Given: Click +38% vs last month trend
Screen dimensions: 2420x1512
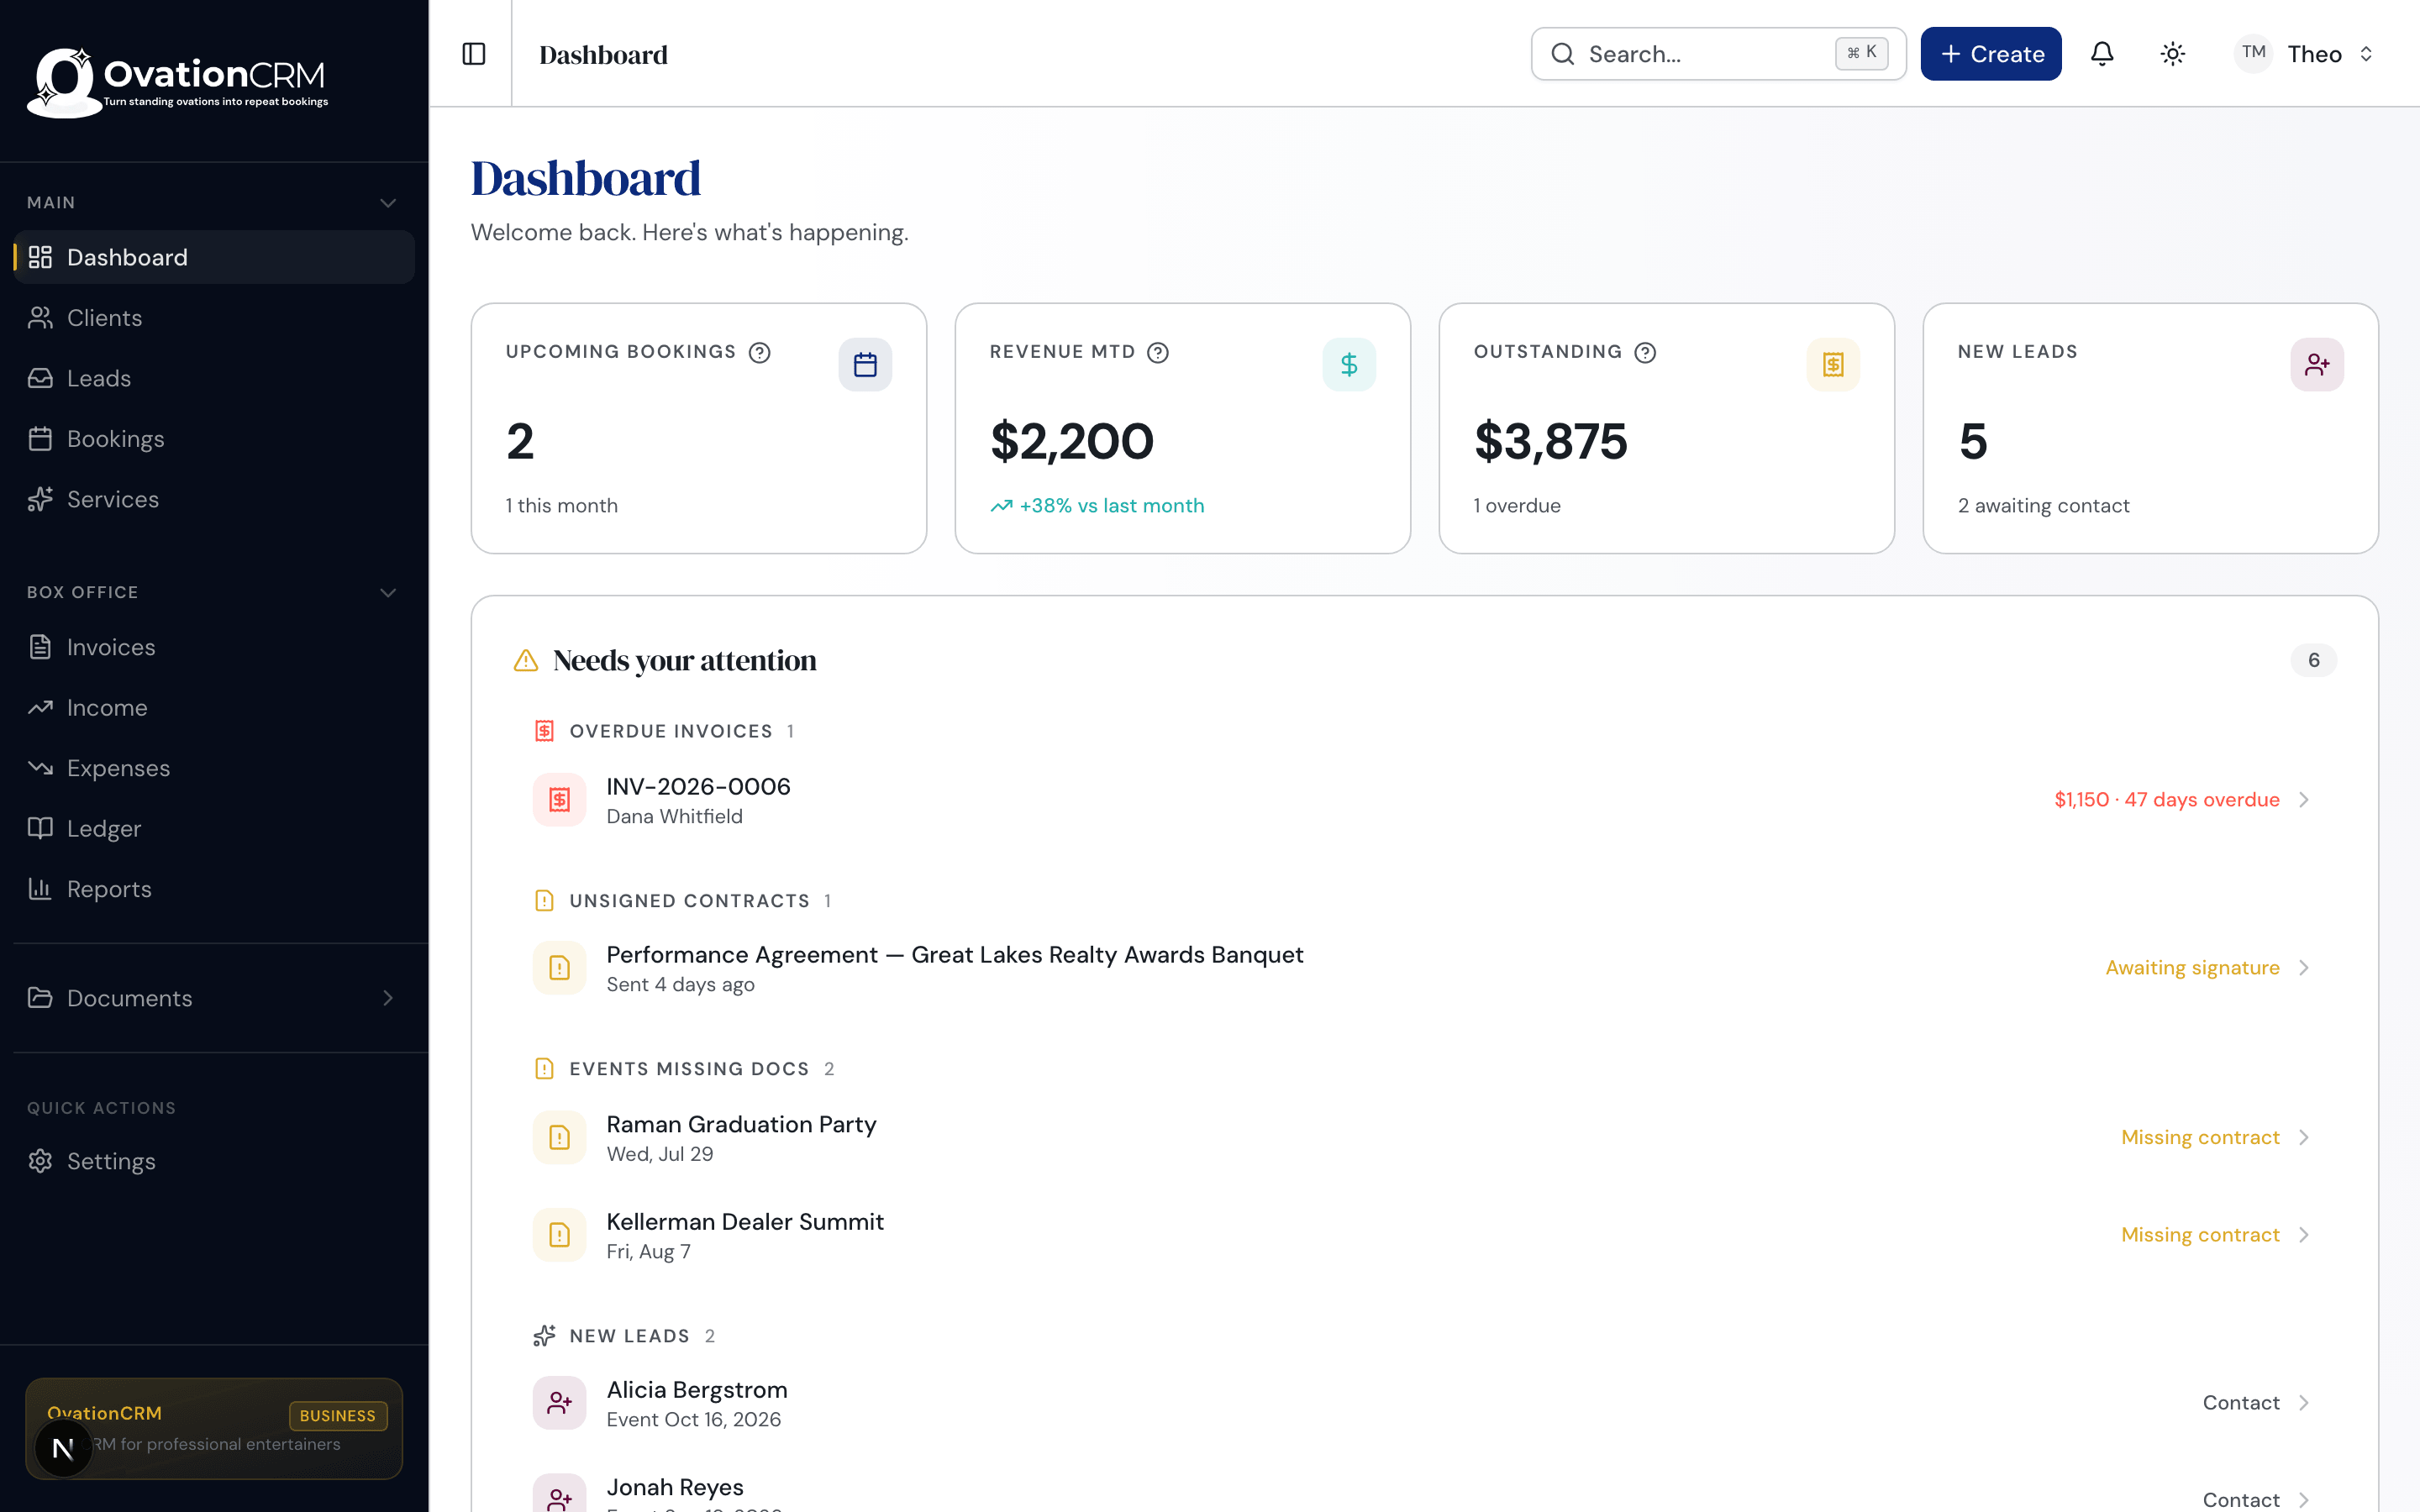Looking at the screenshot, I should (x=1097, y=506).
